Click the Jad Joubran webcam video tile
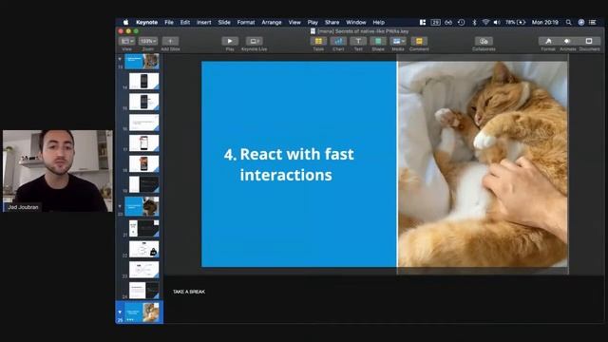 coord(58,171)
